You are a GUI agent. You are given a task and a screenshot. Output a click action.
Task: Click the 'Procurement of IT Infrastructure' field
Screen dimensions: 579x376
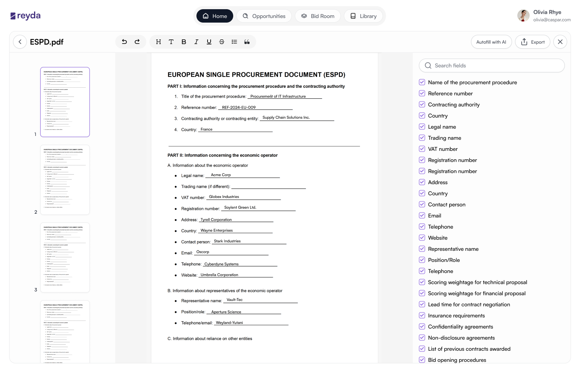point(285,96)
